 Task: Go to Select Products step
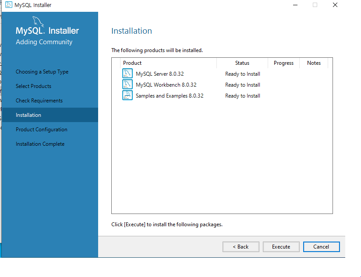(x=33, y=86)
